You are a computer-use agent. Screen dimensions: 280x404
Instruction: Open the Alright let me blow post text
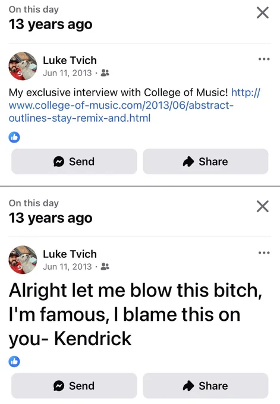136,315
